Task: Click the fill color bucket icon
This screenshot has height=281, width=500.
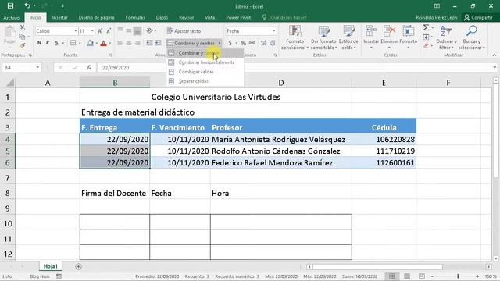Action: click(91, 43)
